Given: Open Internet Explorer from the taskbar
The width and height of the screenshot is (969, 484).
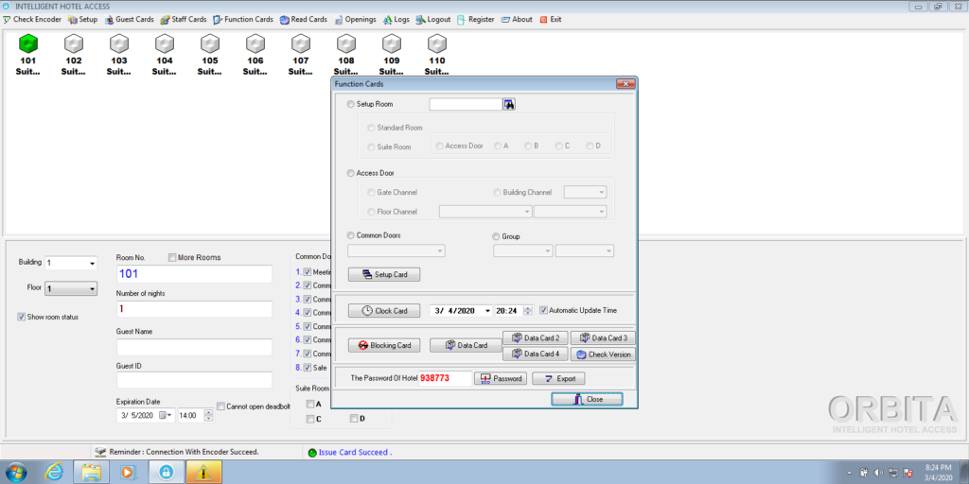Looking at the screenshot, I should (54, 470).
